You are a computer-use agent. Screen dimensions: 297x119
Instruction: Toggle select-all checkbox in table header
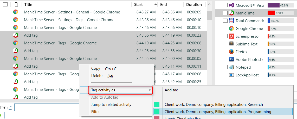(x=5, y=4)
